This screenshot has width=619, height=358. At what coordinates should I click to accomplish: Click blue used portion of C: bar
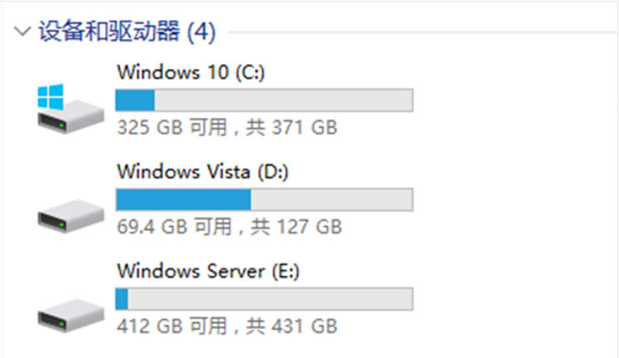coord(135,100)
